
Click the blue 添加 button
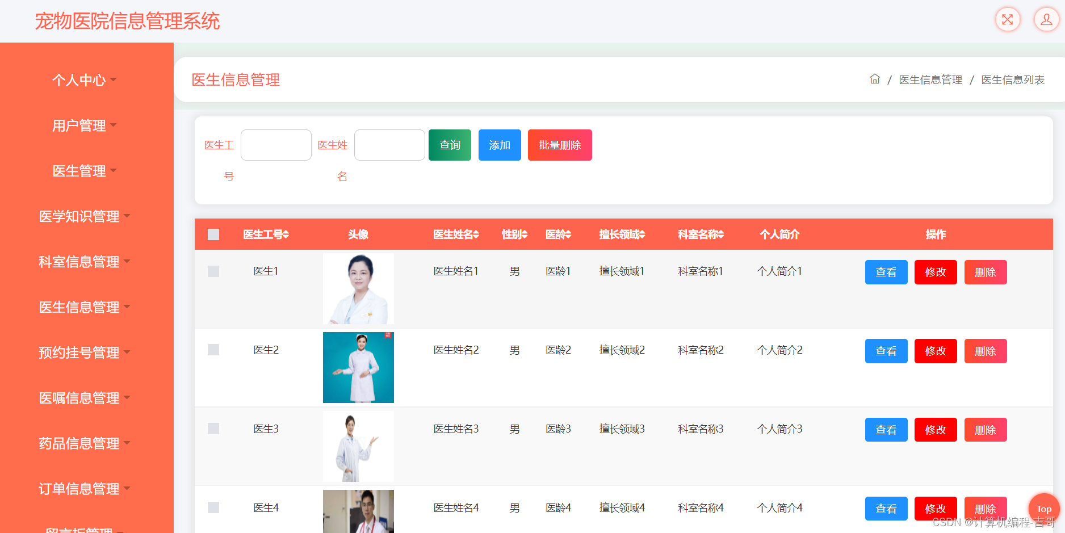click(x=500, y=145)
